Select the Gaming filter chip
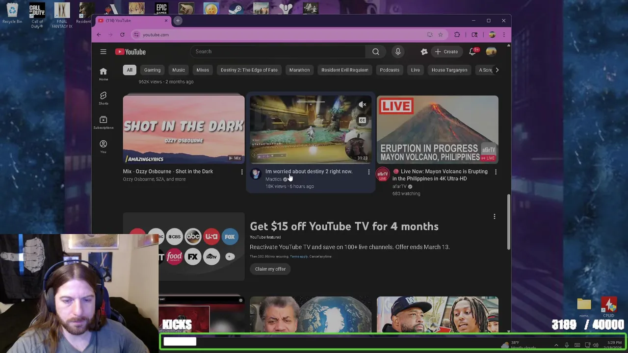The image size is (628, 353). click(x=152, y=70)
